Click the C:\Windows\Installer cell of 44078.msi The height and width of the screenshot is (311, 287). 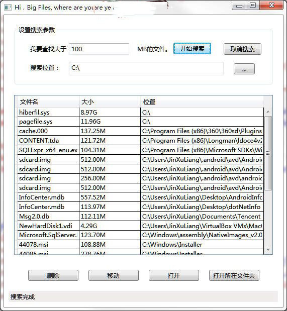coord(202,245)
